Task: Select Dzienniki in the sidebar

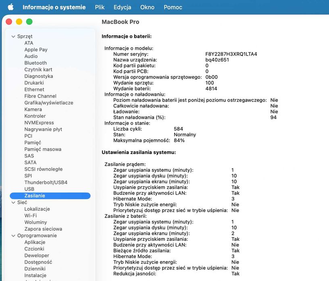Action: (x=35, y=269)
